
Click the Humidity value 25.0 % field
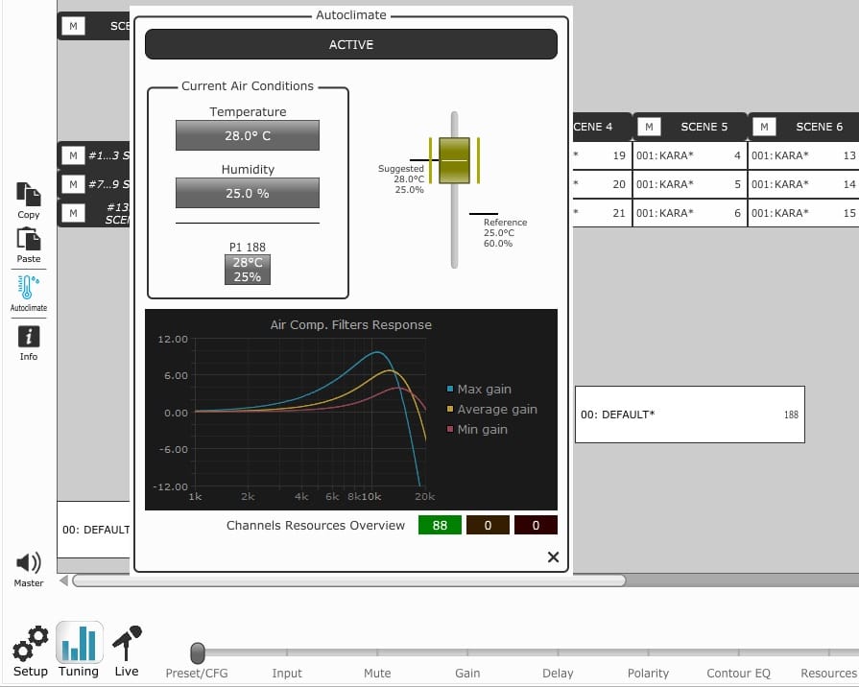[x=248, y=193]
